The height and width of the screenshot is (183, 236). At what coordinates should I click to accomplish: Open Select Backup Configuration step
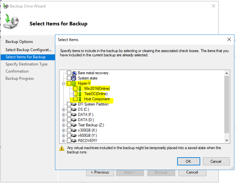(x=29, y=50)
